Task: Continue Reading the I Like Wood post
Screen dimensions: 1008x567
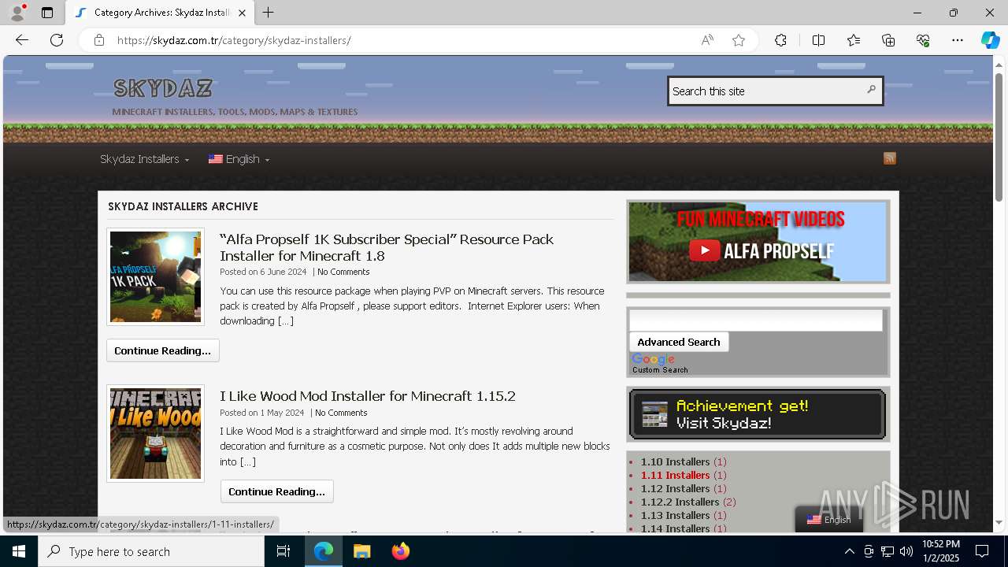Action: coord(277,491)
